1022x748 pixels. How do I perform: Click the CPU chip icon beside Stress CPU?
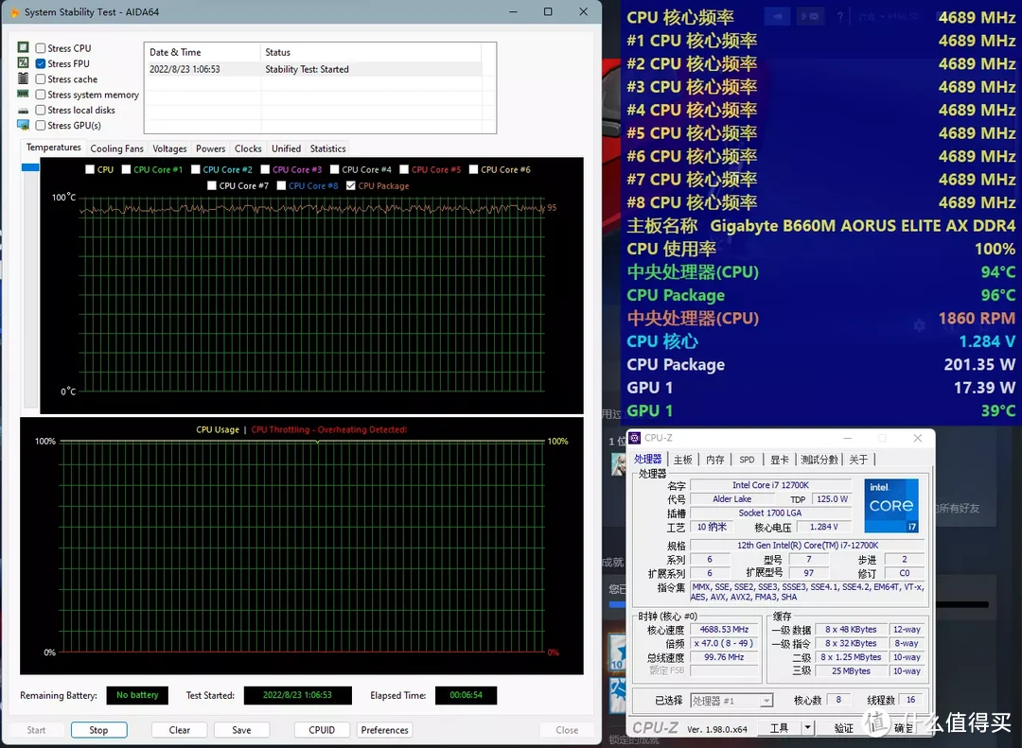coord(24,48)
